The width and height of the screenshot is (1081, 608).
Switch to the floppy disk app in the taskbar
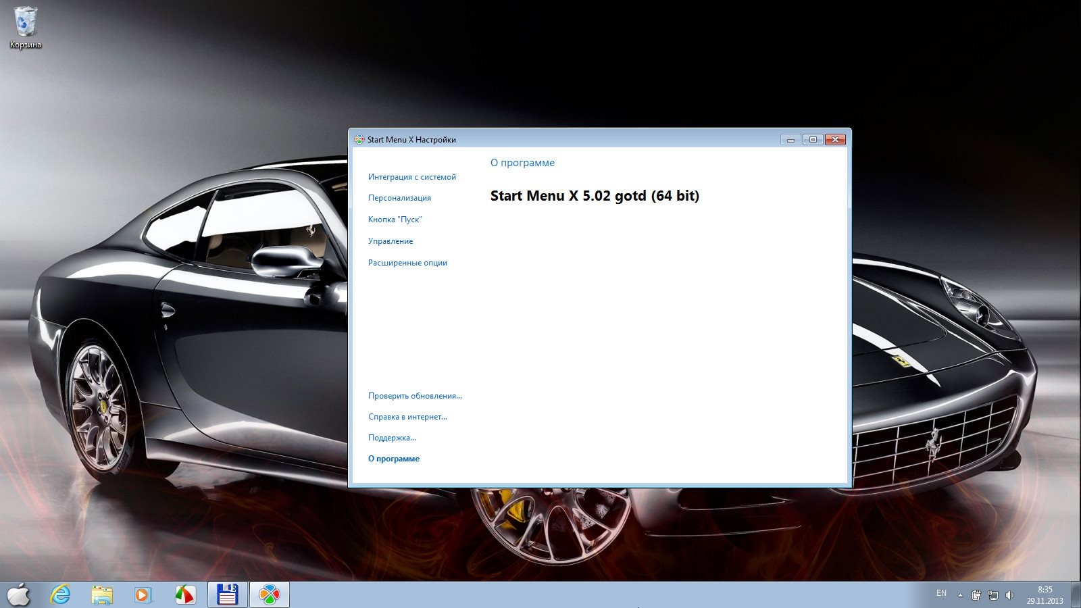[x=228, y=594]
